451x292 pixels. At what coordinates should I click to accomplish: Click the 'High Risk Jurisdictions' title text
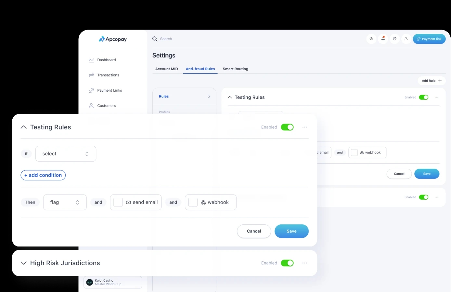click(x=65, y=263)
